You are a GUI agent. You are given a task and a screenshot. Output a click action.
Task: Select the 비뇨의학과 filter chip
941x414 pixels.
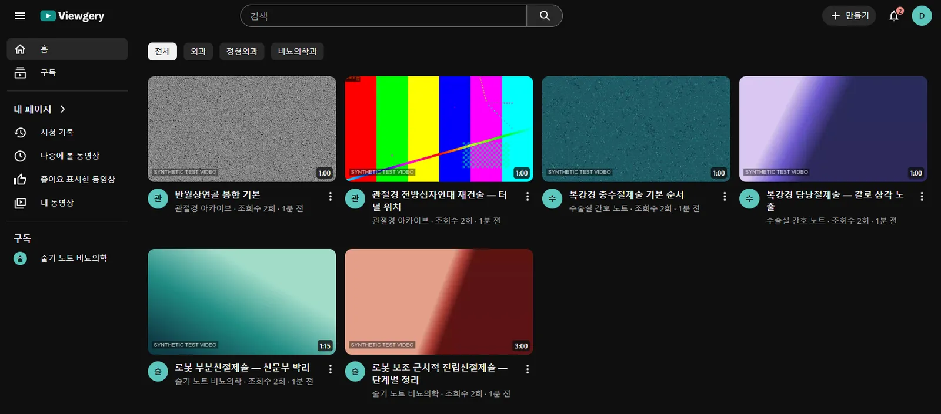(x=297, y=52)
